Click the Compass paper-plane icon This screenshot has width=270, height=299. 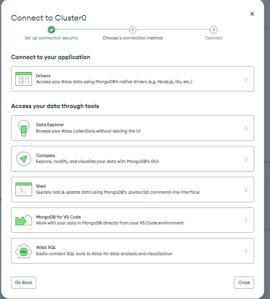click(23, 159)
